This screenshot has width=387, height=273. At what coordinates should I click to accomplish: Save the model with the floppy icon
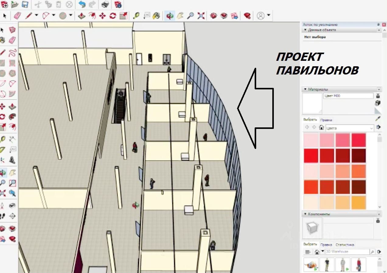point(25,4)
